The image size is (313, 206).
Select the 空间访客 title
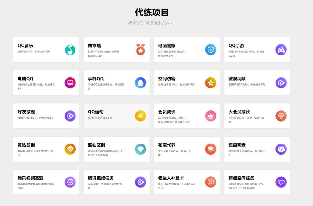[167, 79]
